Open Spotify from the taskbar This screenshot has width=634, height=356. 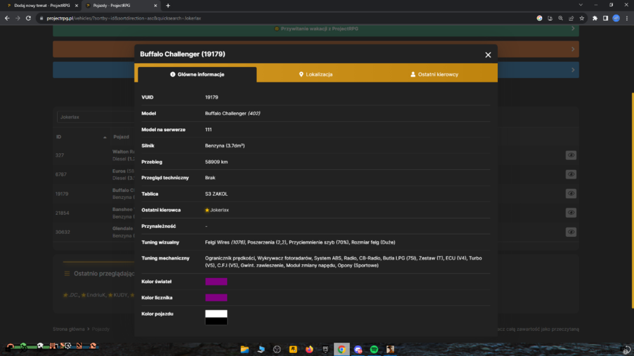click(374, 349)
